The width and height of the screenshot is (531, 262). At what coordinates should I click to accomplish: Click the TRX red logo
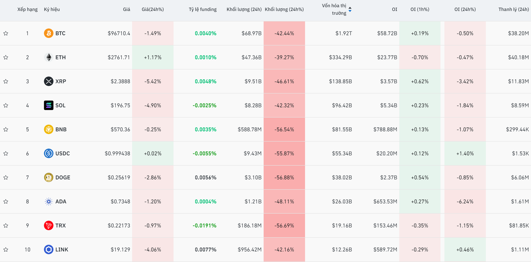(x=49, y=226)
